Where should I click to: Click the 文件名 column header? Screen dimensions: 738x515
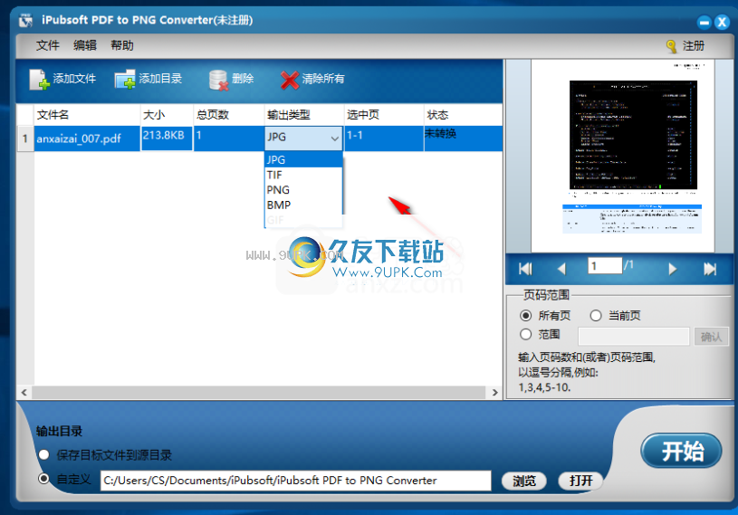click(87, 115)
